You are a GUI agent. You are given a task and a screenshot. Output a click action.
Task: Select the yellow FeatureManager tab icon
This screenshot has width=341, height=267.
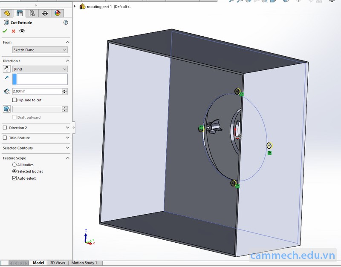[x=6, y=13]
